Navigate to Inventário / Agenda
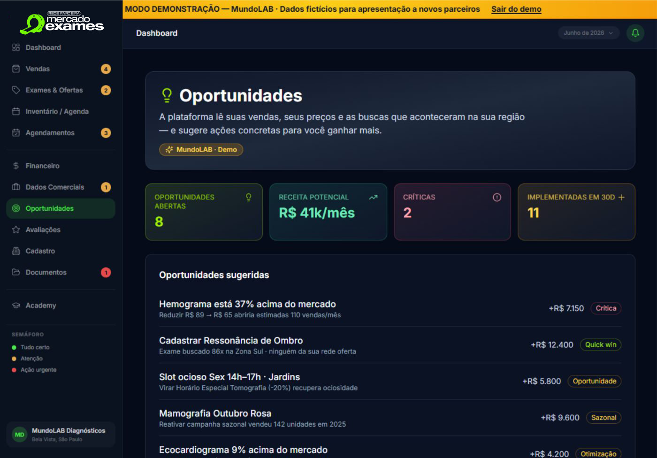 click(x=61, y=111)
